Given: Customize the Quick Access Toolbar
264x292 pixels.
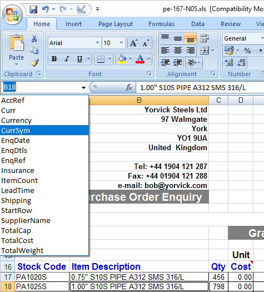Looking at the screenshot, I should coord(97,9).
